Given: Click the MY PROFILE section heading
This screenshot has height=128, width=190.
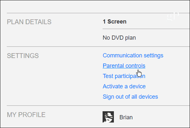Looking at the screenshot, I should click(26, 115).
